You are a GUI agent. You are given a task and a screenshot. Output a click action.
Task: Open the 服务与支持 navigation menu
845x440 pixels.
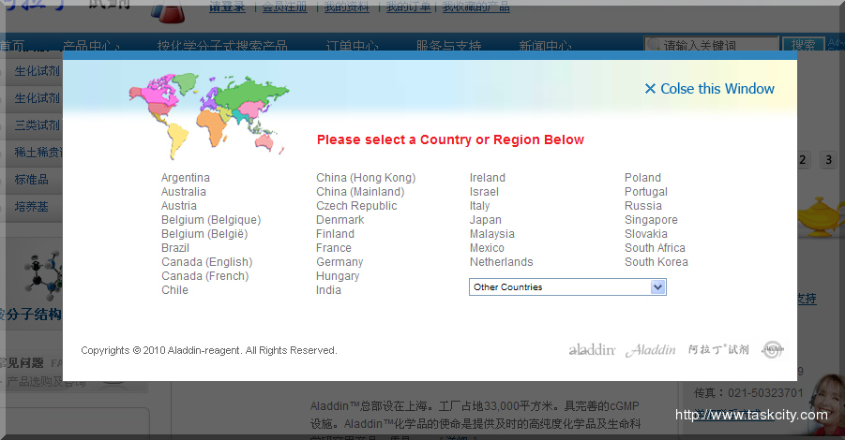click(448, 46)
